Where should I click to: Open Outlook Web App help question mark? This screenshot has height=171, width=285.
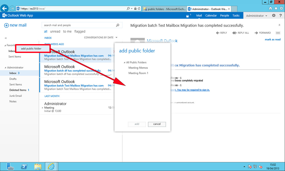coord(281,16)
